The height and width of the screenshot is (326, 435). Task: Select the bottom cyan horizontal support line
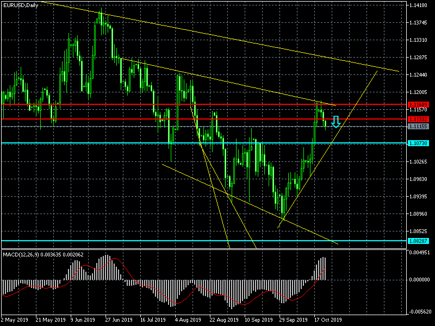coord(204,241)
